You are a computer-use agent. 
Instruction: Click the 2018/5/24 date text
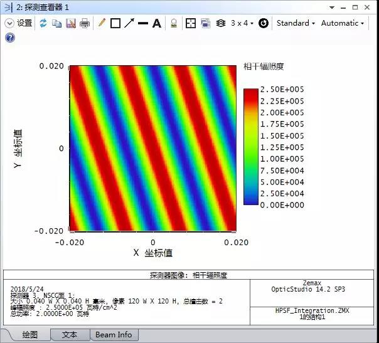coord(27,289)
